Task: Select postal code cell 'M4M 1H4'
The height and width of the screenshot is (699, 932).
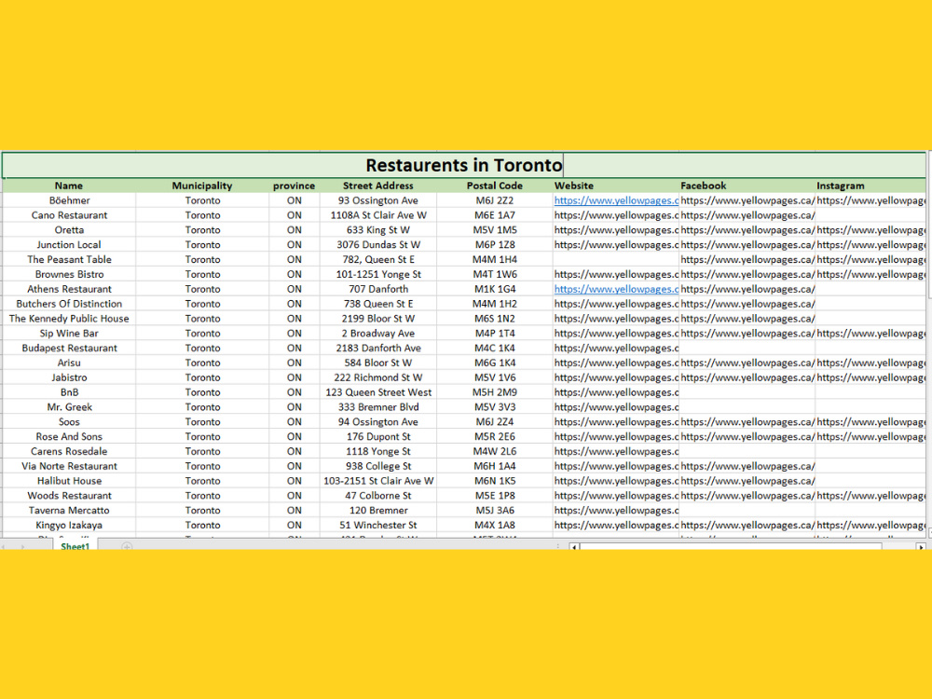Action: 495,260
